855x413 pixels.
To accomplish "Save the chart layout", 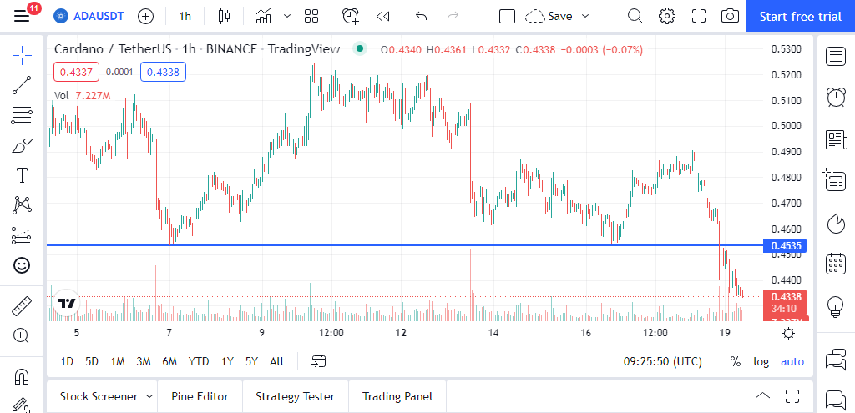I will pos(549,17).
